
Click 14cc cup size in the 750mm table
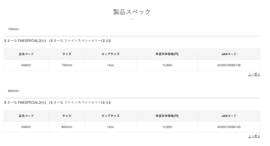[110, 65]
